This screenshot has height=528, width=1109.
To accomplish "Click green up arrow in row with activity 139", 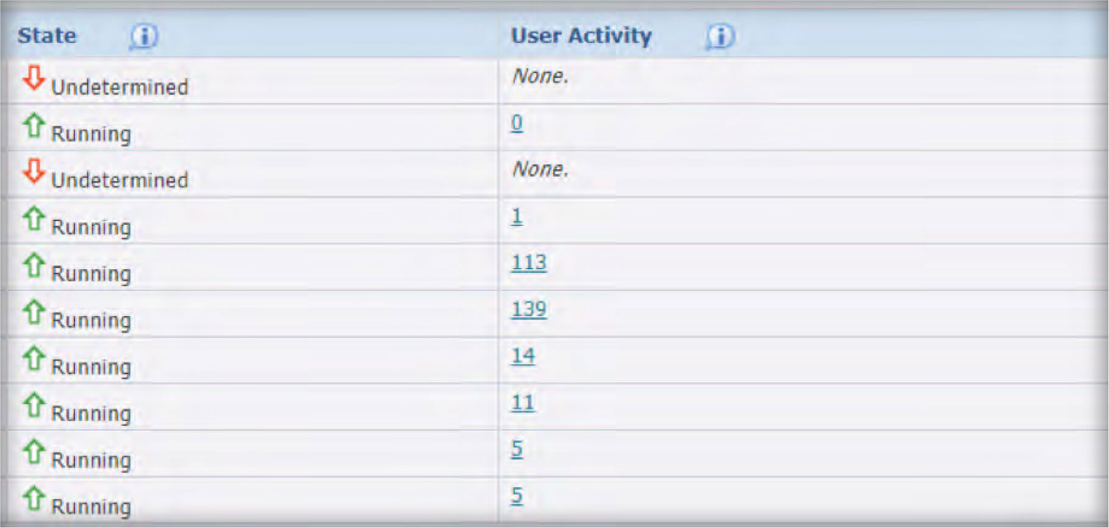I will coord(34,312).
